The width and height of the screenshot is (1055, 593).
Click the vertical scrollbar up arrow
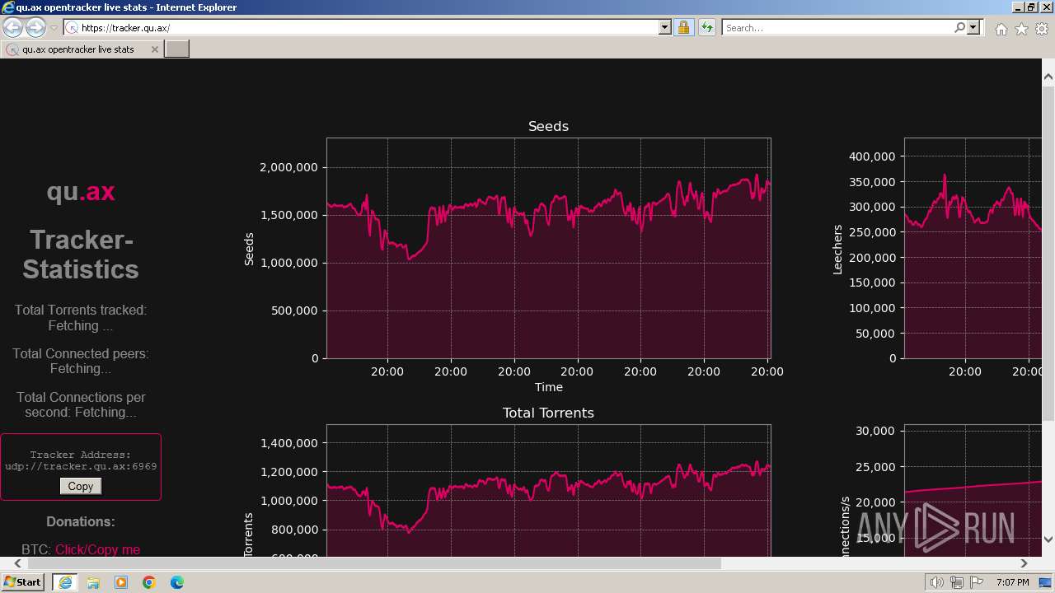(x=1048, y=77)
